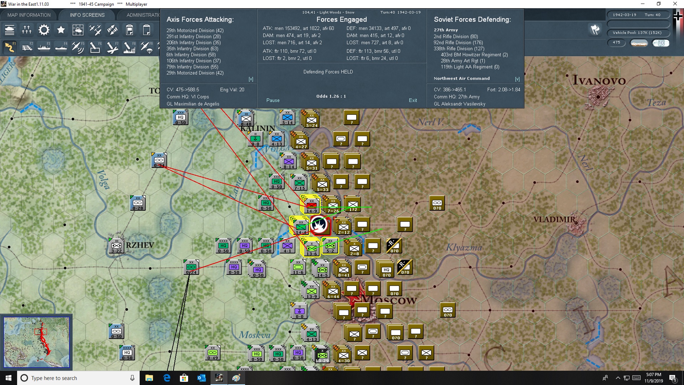This screenshot has height=385, width=684.
Task: Select F5 air recon mode
Action: pyautogui.click(x=78, y=47)
